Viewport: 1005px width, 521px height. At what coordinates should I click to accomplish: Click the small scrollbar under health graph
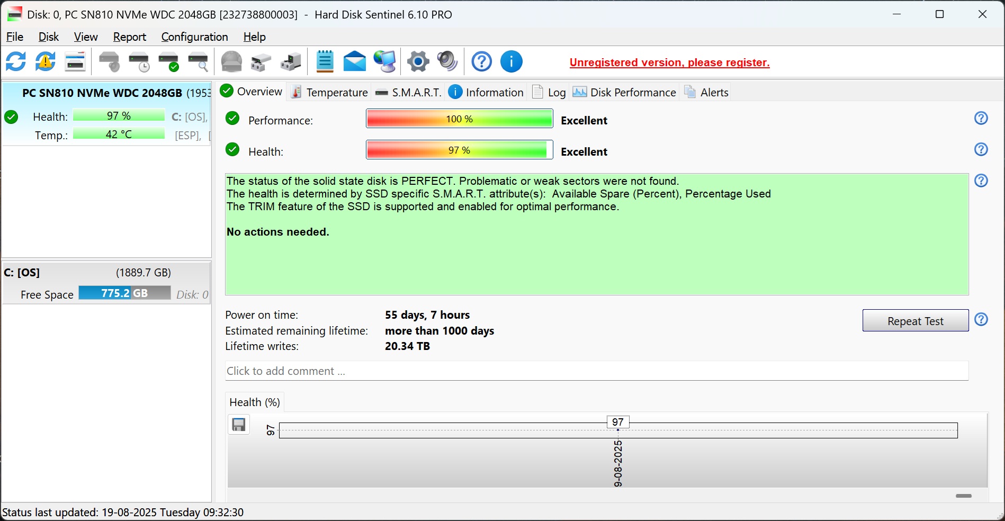(x=964, y=496)
